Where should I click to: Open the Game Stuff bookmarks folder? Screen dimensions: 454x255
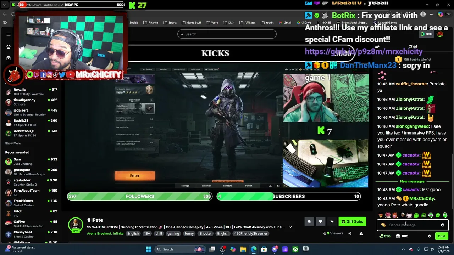coord(191,23)
